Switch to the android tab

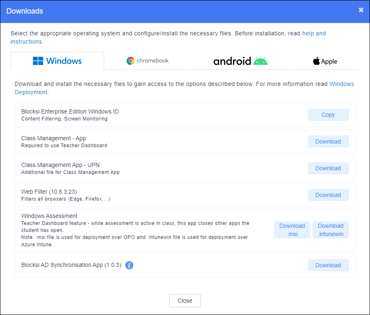(240, 61)
